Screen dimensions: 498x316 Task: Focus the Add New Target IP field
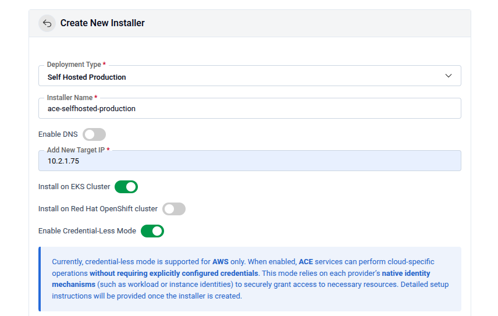pyautogui.click(x=250, y=161)
